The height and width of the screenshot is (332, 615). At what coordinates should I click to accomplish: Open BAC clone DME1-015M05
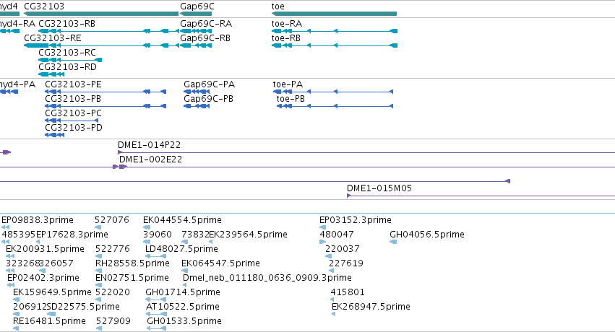pos(481,196)
